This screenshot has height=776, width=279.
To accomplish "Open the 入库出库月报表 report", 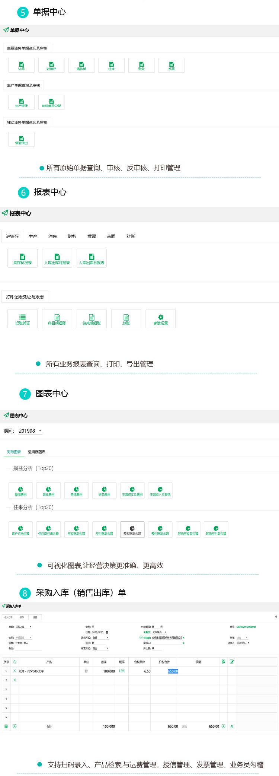I will [57, 258].
